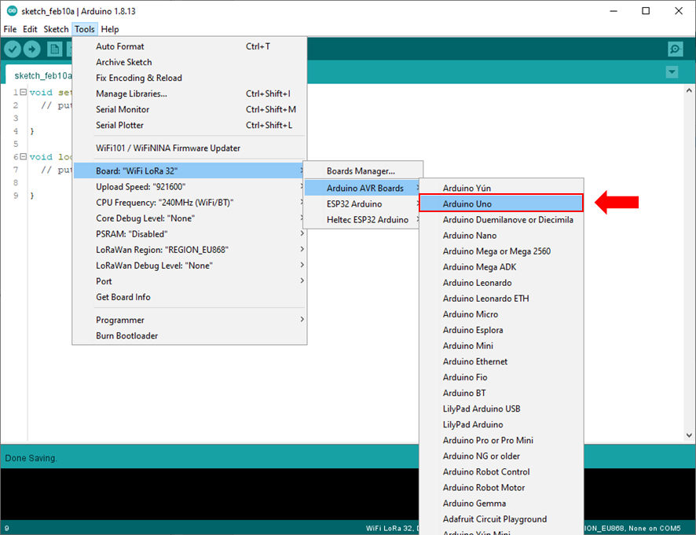Select Arduino Nano board

tap(501, 236)
